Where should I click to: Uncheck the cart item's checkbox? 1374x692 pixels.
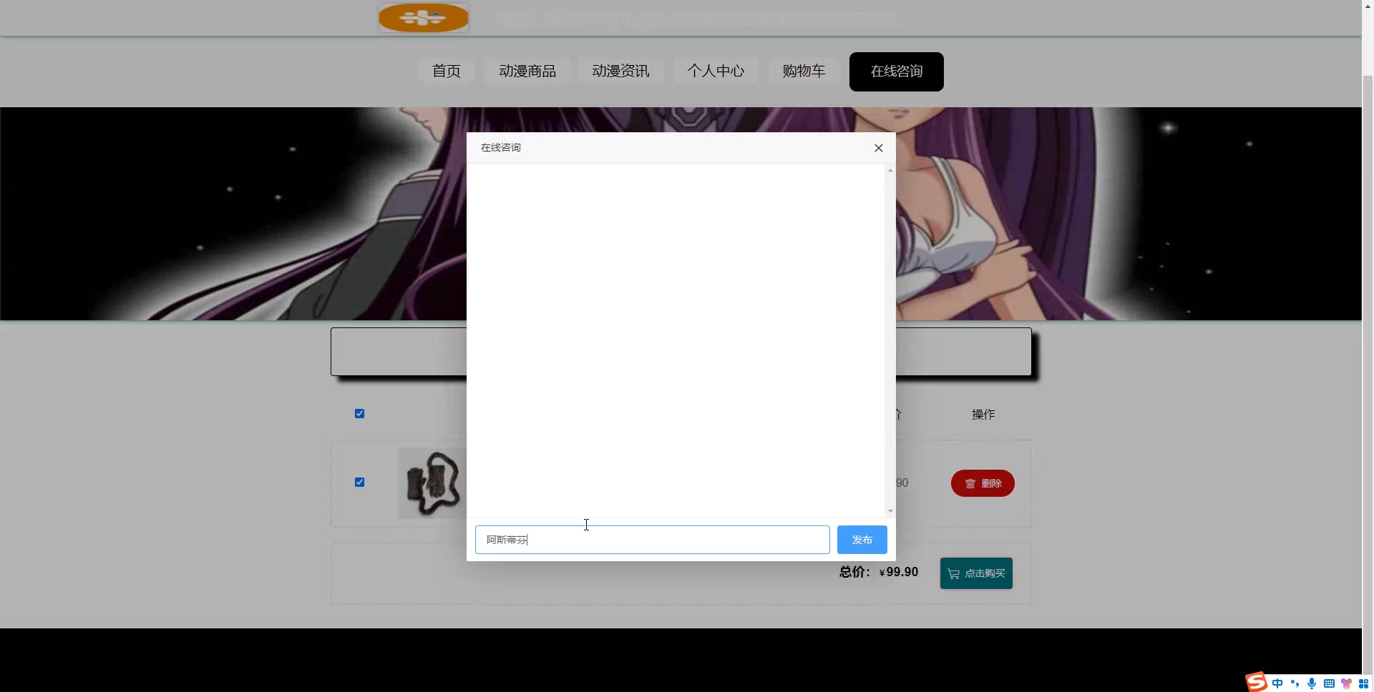pos(360,483)
